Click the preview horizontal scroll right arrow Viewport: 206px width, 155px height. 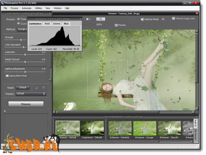(193, 112)
